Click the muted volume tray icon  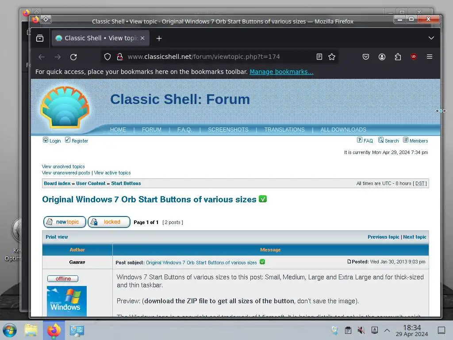coord(361,330)
